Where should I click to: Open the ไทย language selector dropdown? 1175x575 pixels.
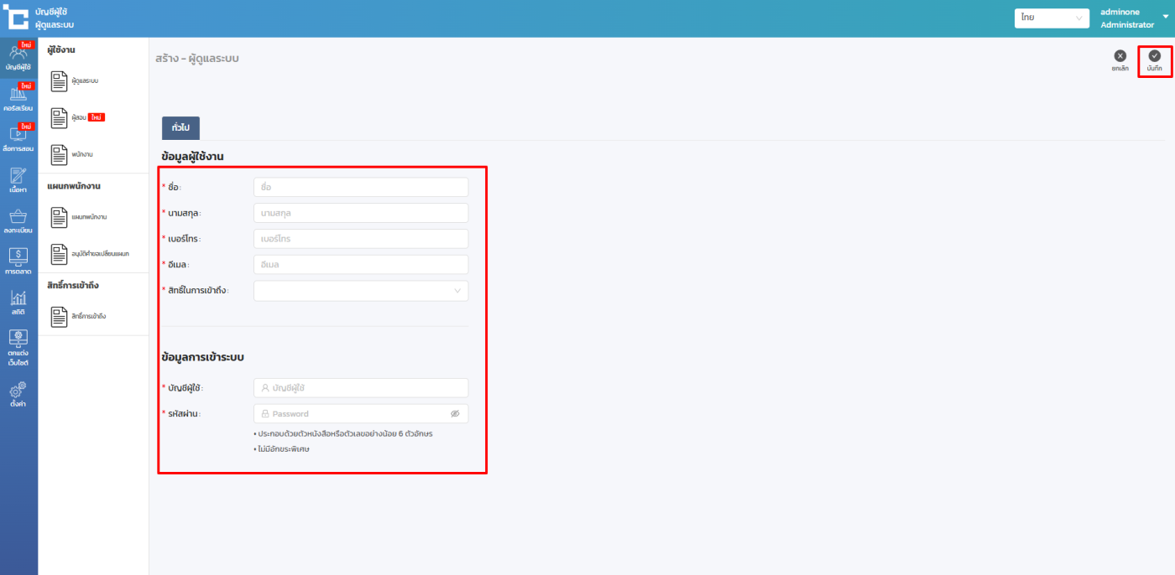pyautogui.click(x=1051, y=18)
